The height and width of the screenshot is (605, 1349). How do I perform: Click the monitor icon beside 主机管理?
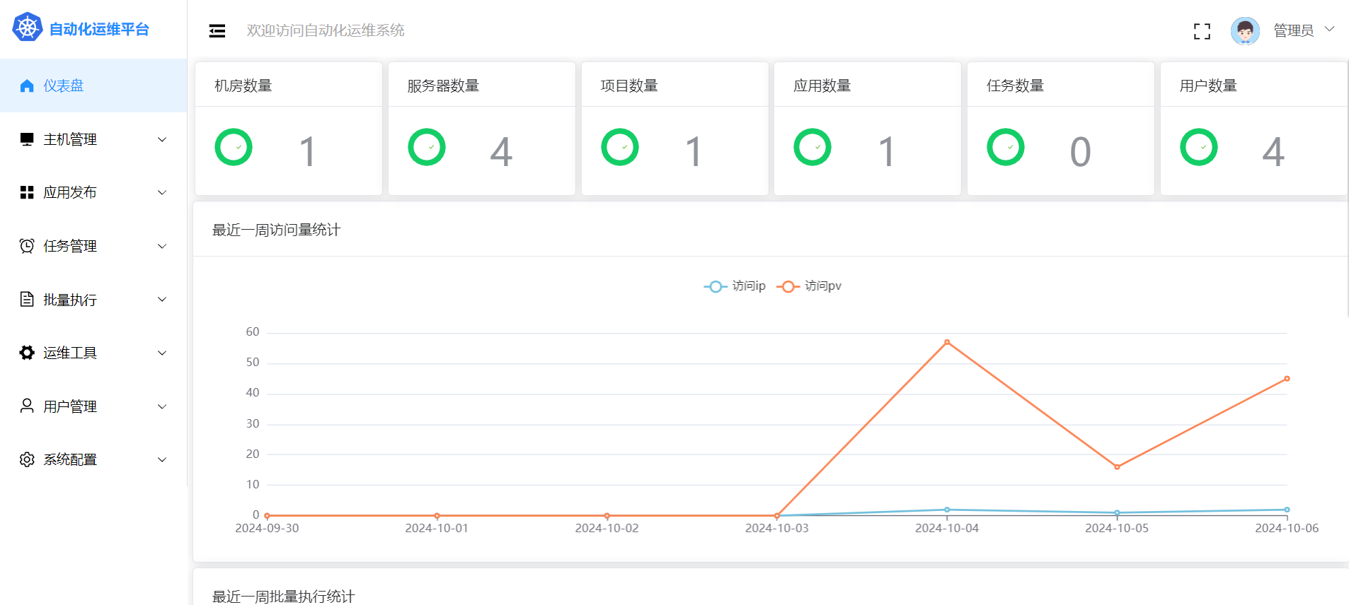click(x=27, y=139)
